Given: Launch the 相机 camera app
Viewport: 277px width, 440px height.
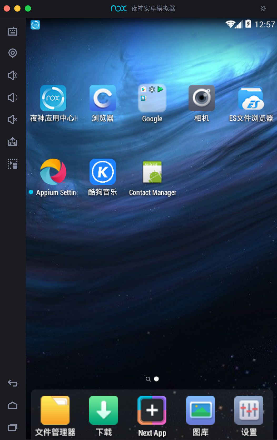Looking at the screenshot, I should (202, 98).
